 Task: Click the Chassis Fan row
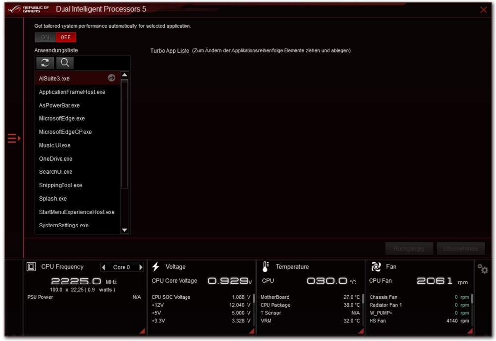(420, 297)
